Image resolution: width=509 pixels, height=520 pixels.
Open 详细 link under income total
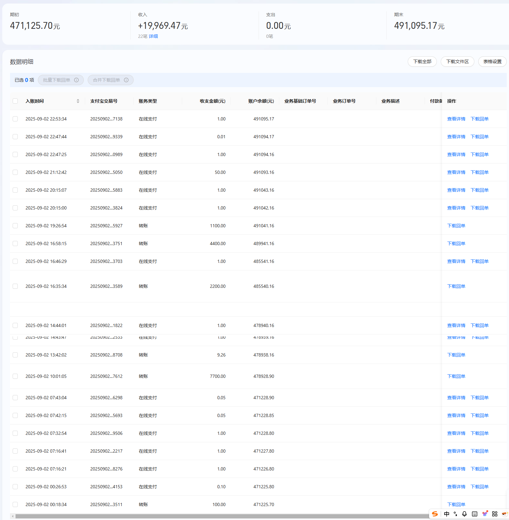coord(153,36)
